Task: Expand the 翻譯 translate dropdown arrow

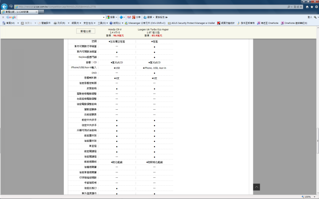Action: click(x=153, y=17)
